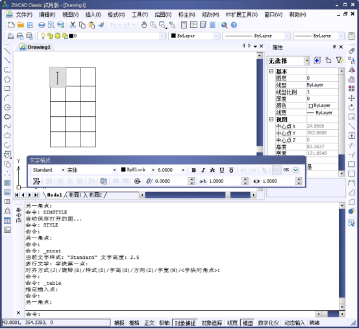
Task: Open the 宋体 font dropdown
Action: pyautogui.click(x=114, y=170)
